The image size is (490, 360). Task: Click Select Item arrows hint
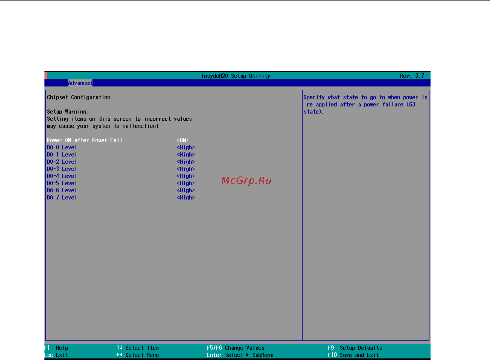138,348
